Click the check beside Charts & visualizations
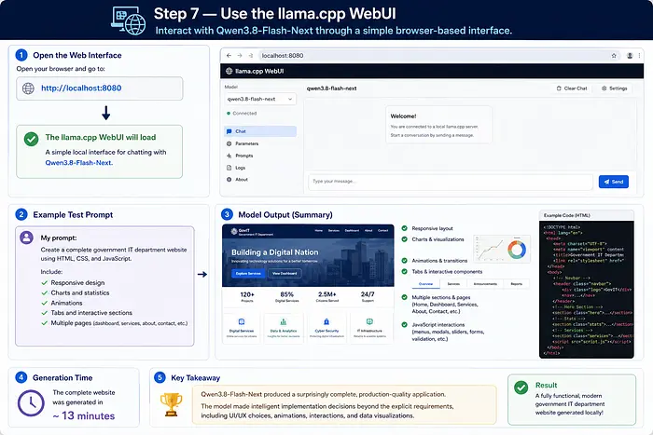653x435 pixels. coord(404,239)
